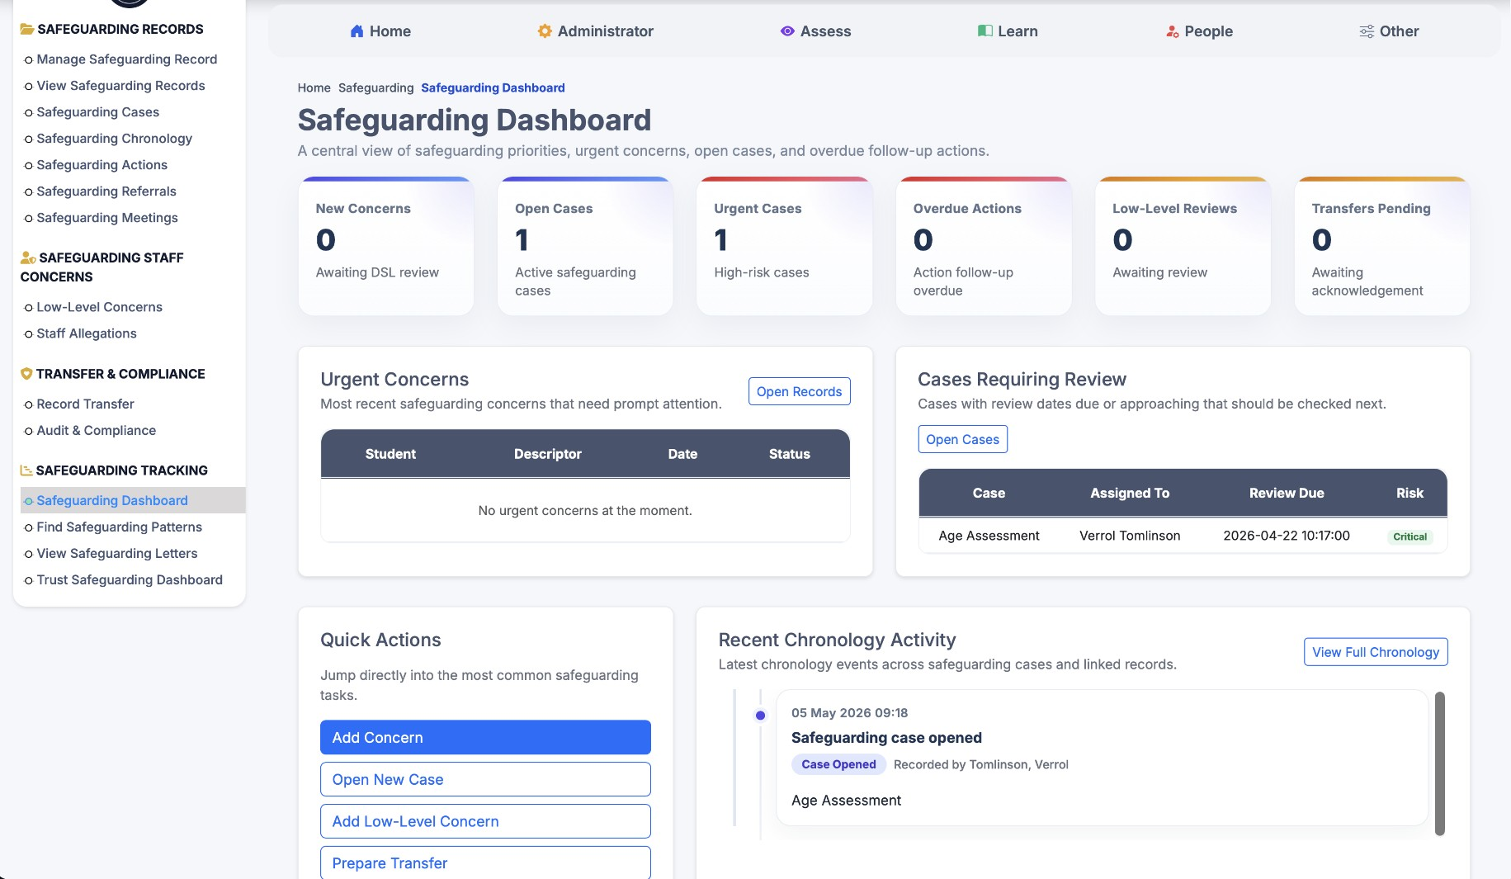The width and height of the screenshot is (1511, 879).
Task: Click the Prepare Transfer button
Action: 485,862
